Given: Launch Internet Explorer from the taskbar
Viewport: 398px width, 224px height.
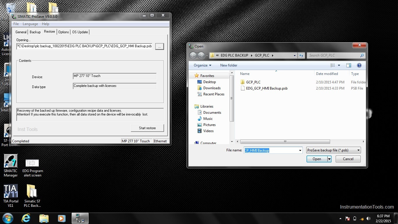Looking at the screenshot, I should [x=26, y=218].
